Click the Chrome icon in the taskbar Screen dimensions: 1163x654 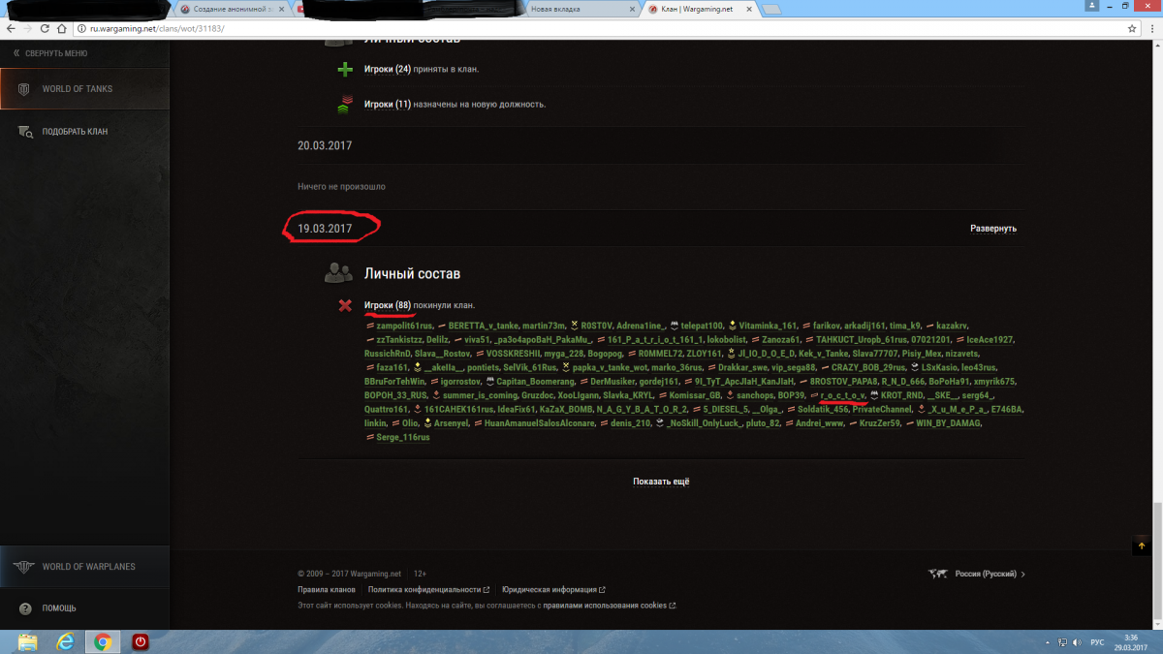click(102, 641)
